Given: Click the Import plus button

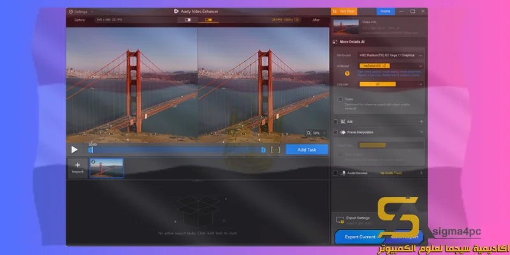Looking at the screenshot, I should tap(77, 168).
